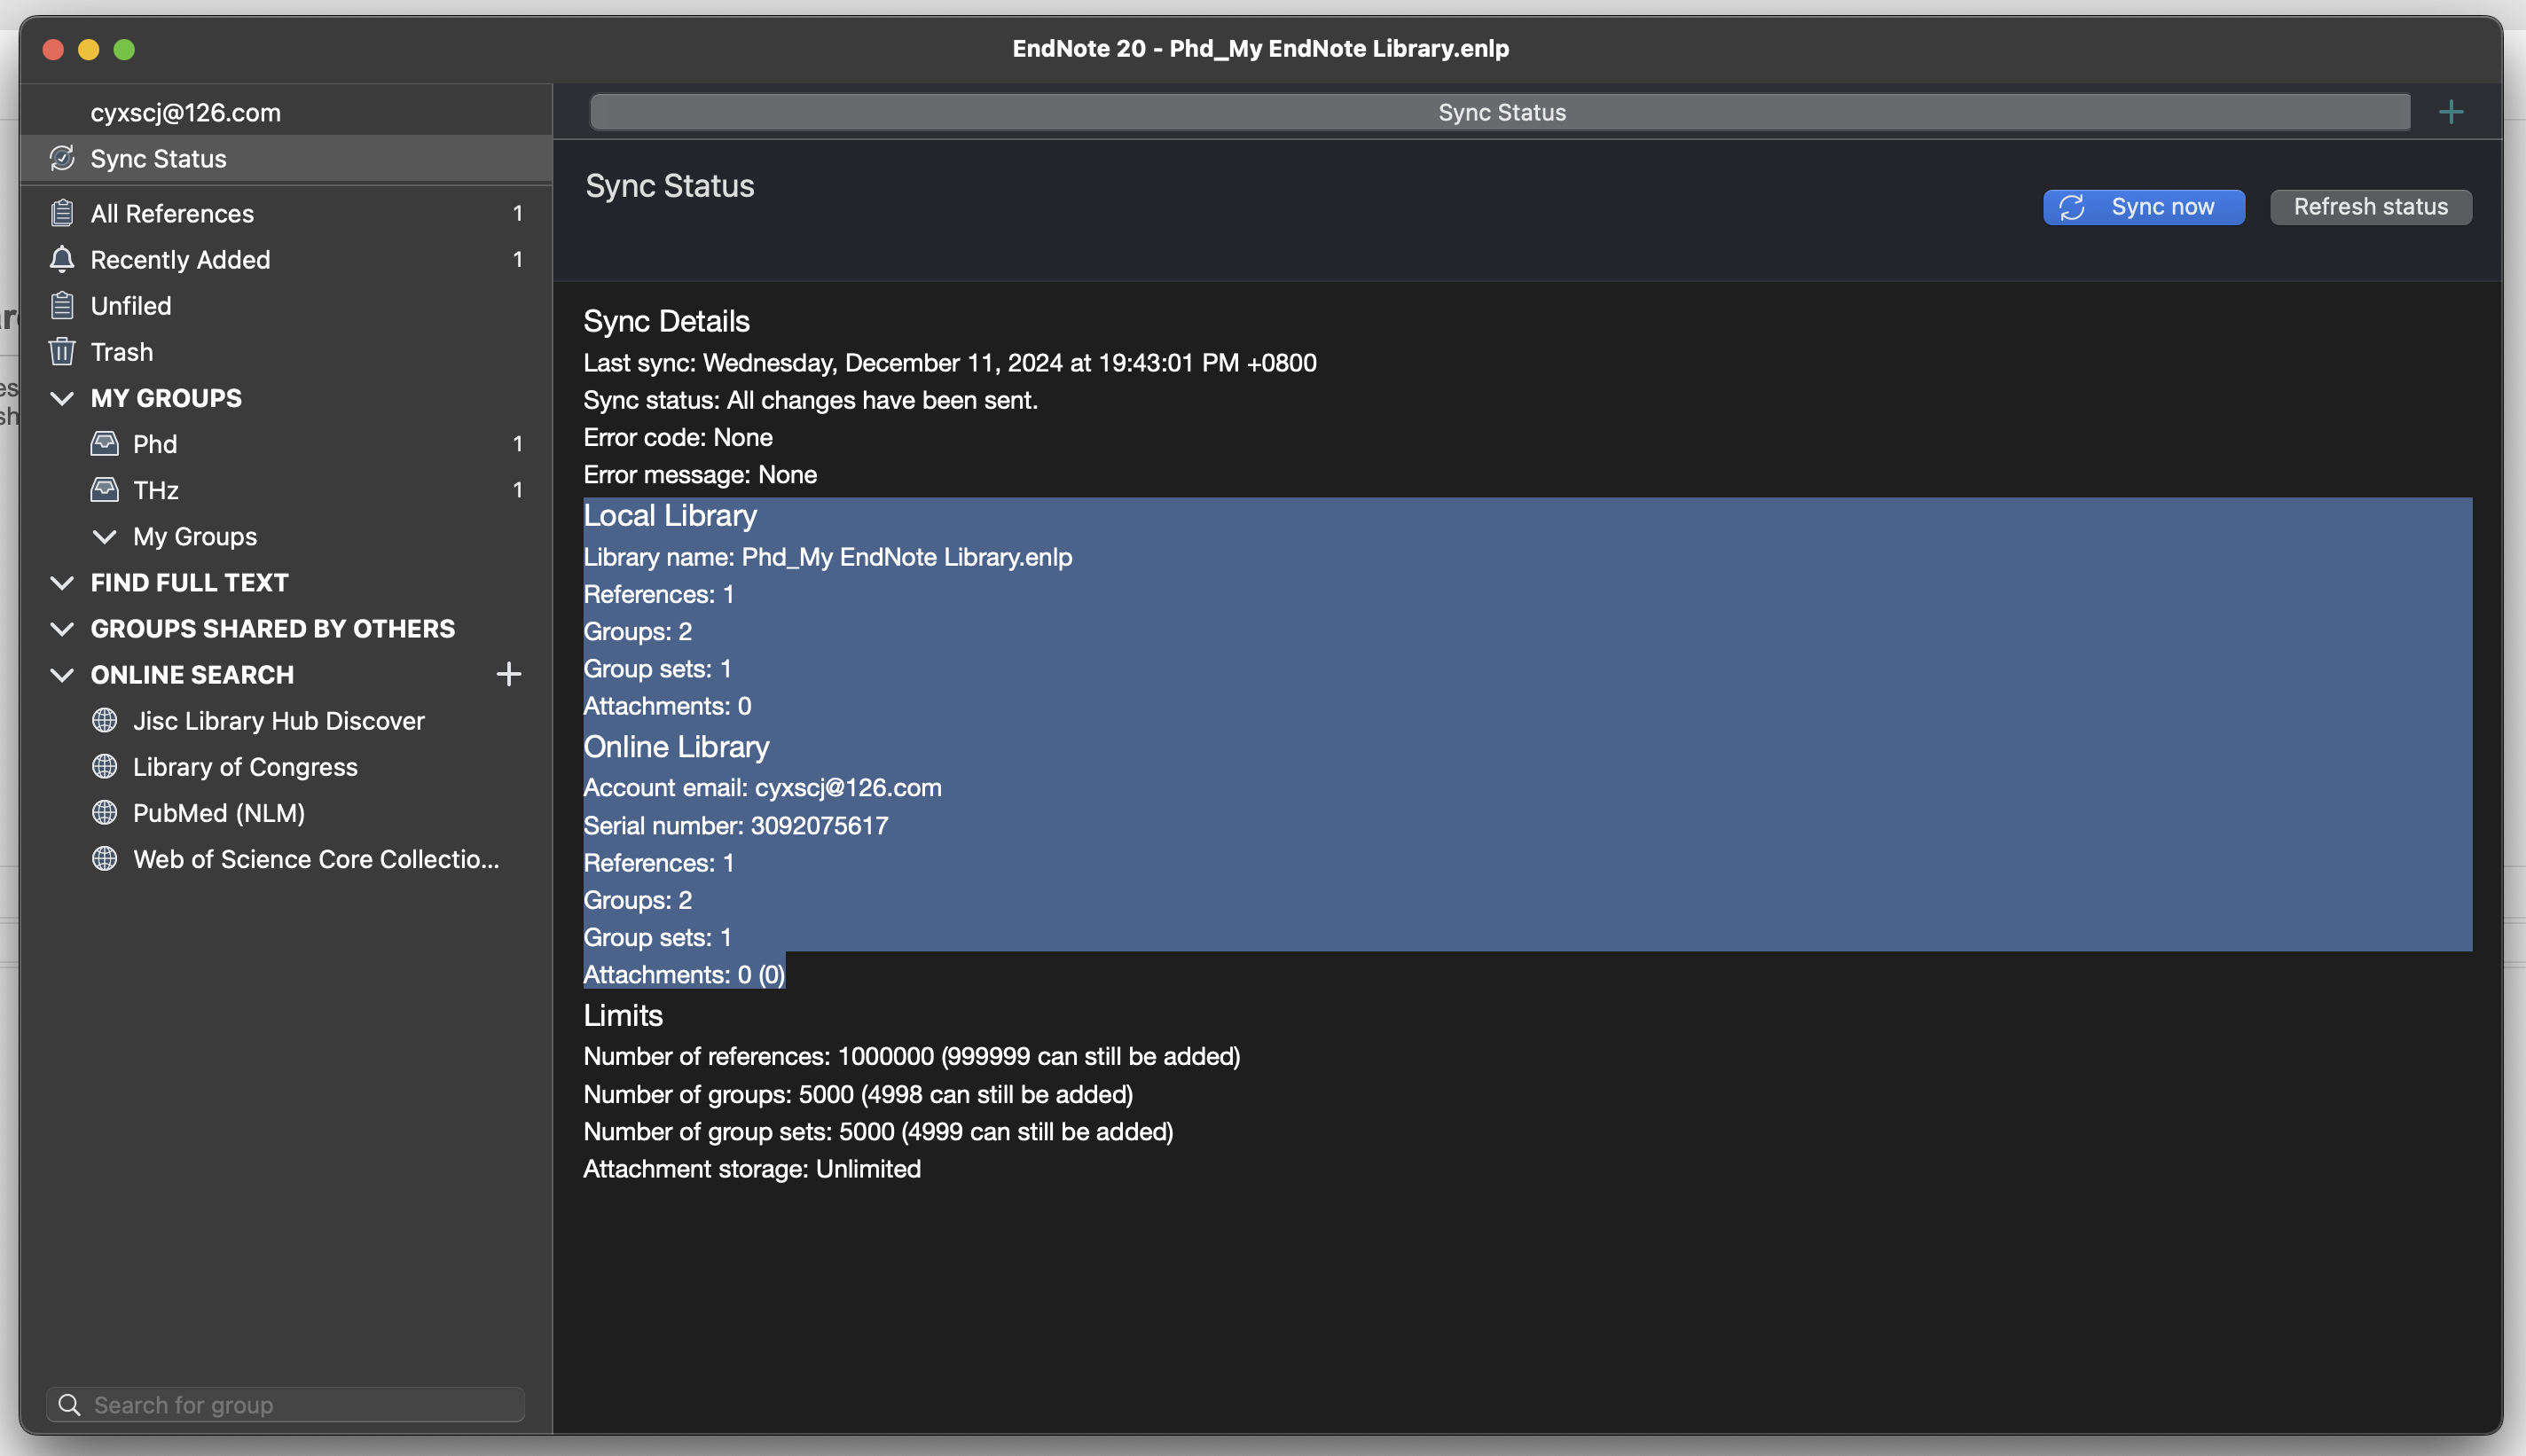The height and width of the screenshot is (1456, 2526).
Task: Select the Sync Status tab
Action: tap(1500, 112)
